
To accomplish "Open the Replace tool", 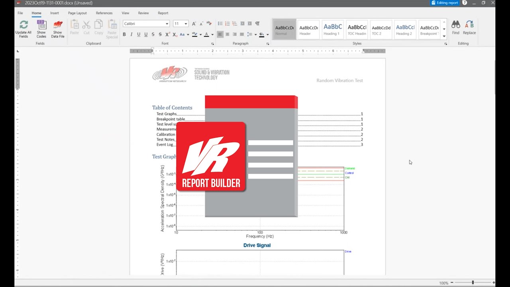I will click(469, 25).
